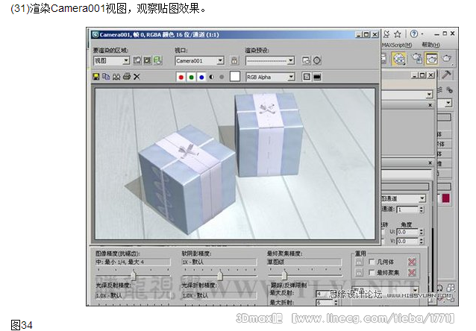Click the copy image icon

click(x=106, y=77)
